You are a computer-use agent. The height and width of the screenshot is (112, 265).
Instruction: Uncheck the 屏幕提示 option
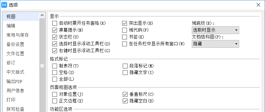pos(55,30)
